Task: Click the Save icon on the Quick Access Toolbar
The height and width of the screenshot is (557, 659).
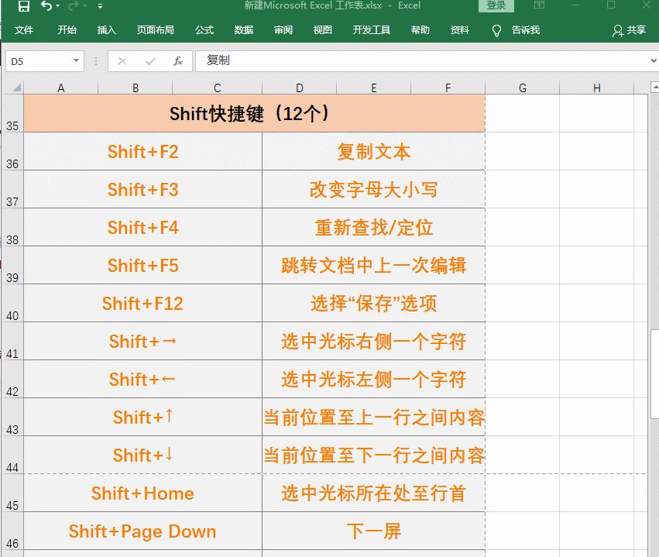Action: 25,6
